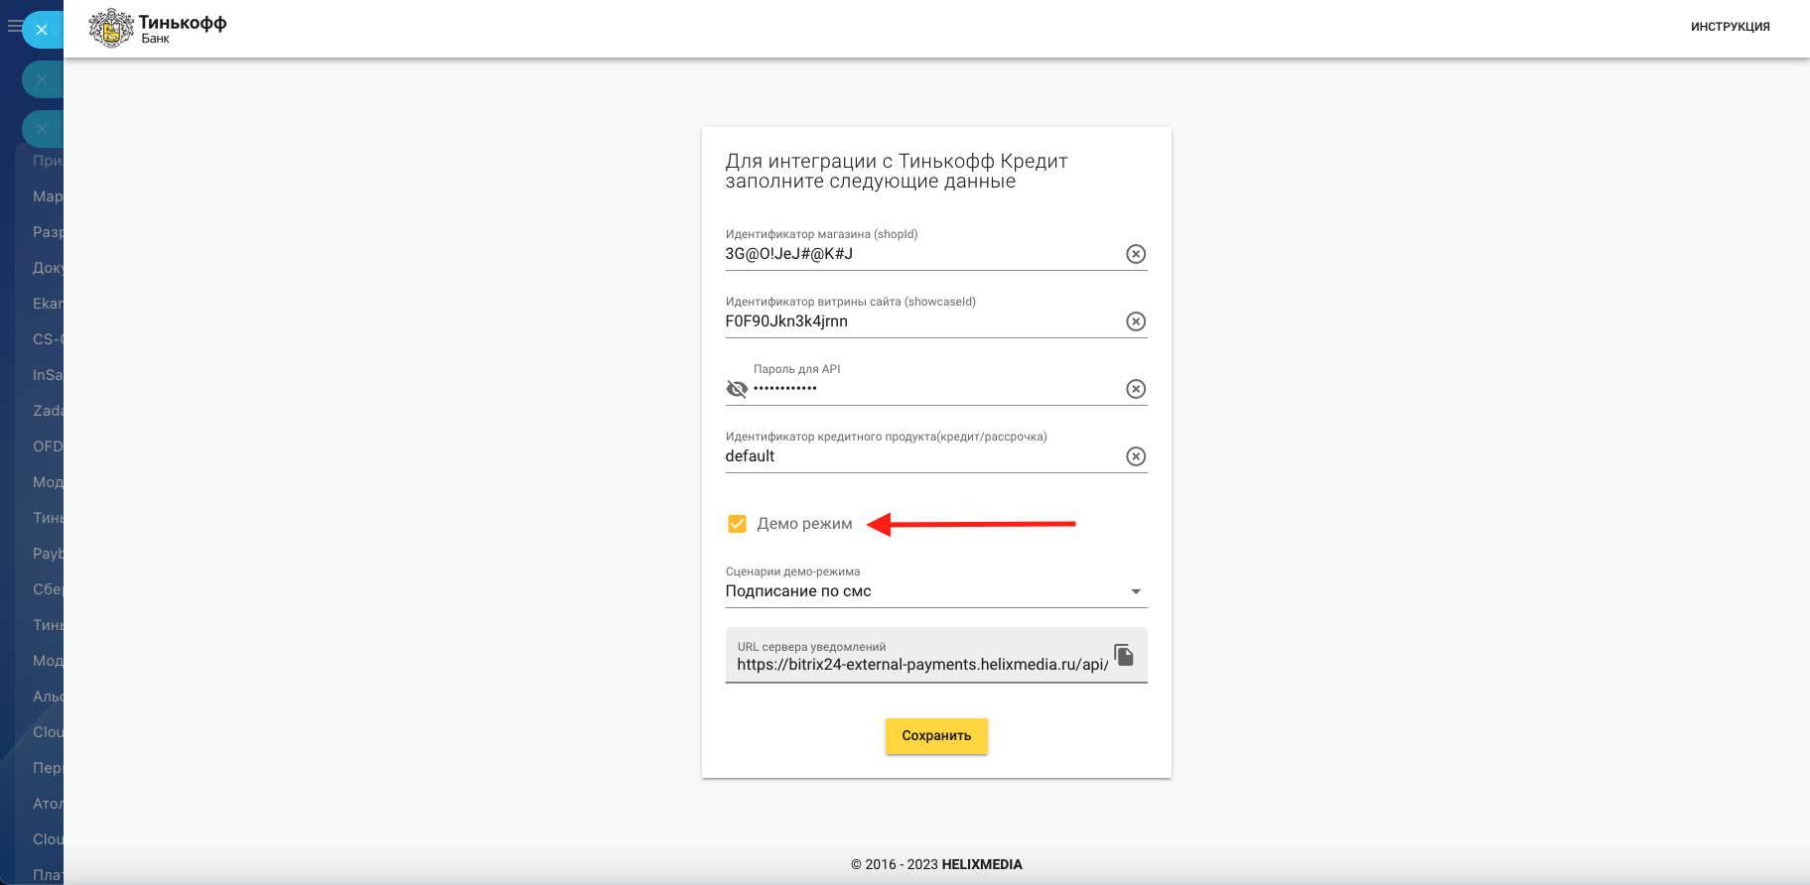Image resolution: width=1810 pixels, height=885 pixels.
Task: Clear the shopId field with its X icon
Action: (1136, 254)
